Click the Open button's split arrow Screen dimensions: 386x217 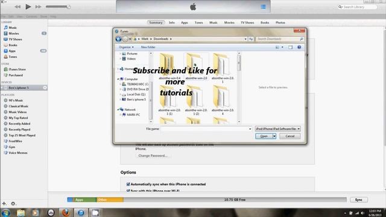click(274, 136)
